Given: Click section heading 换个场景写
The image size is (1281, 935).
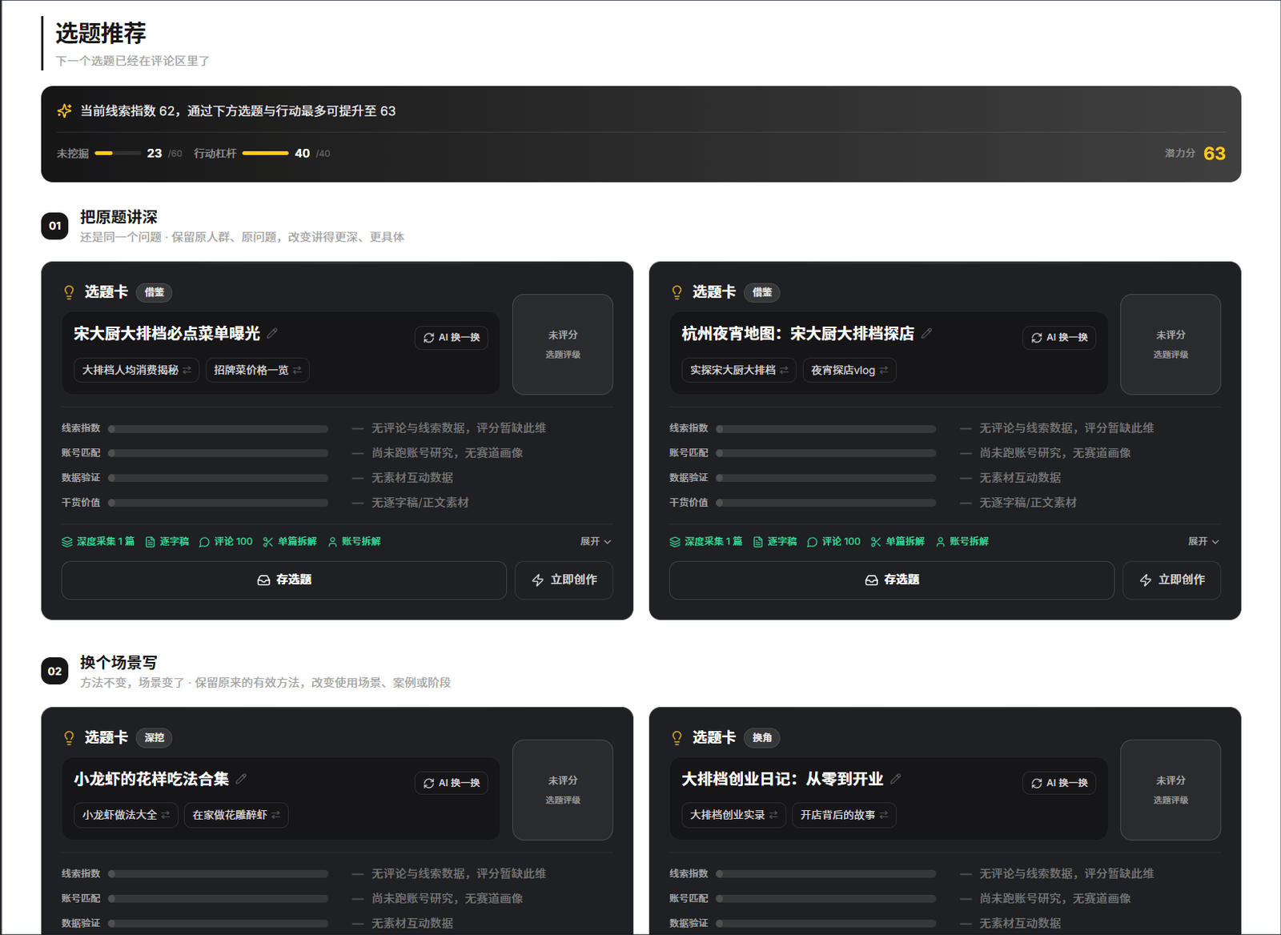Looking at the screenshot, I should click(x=118, y=663).
